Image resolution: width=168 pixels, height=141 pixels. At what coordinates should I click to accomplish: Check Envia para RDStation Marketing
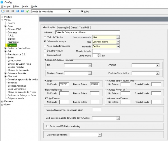pos(47,126)
